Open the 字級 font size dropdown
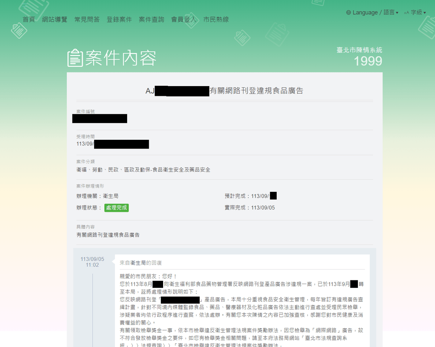This screenshot has height=347, width=435. [x=417, y=13]
